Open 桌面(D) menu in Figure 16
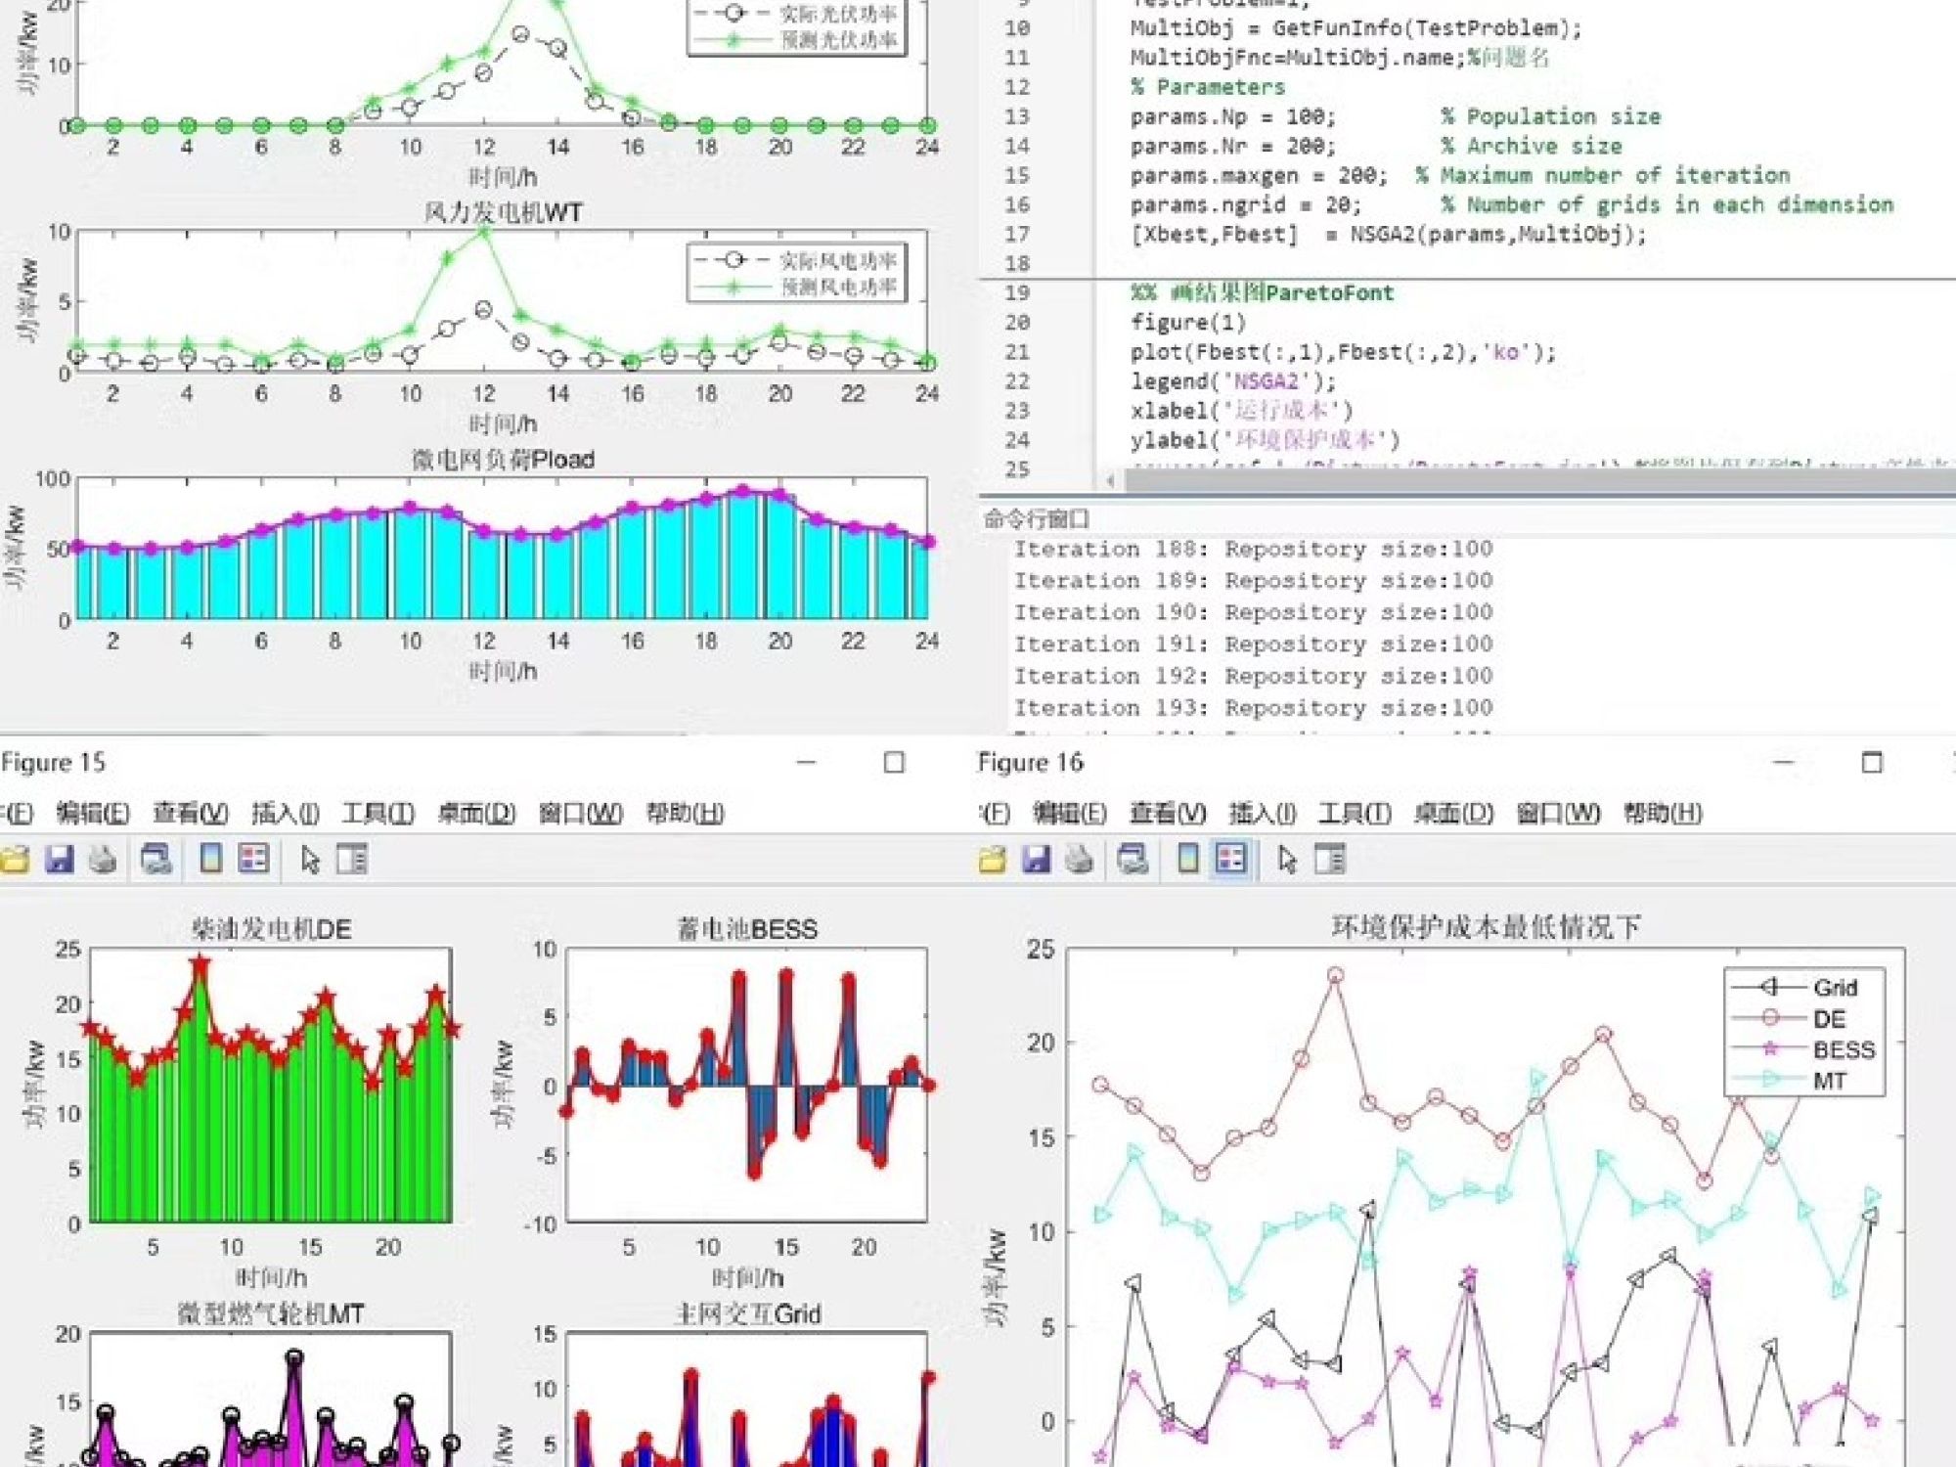This screenshot has width=1956, height=1467. [x=1453, y=813]
